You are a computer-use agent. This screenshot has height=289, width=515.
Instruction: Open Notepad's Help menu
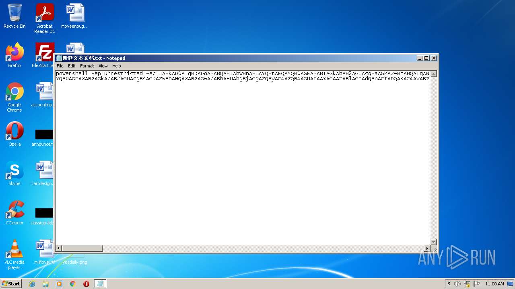click(116, 66)
